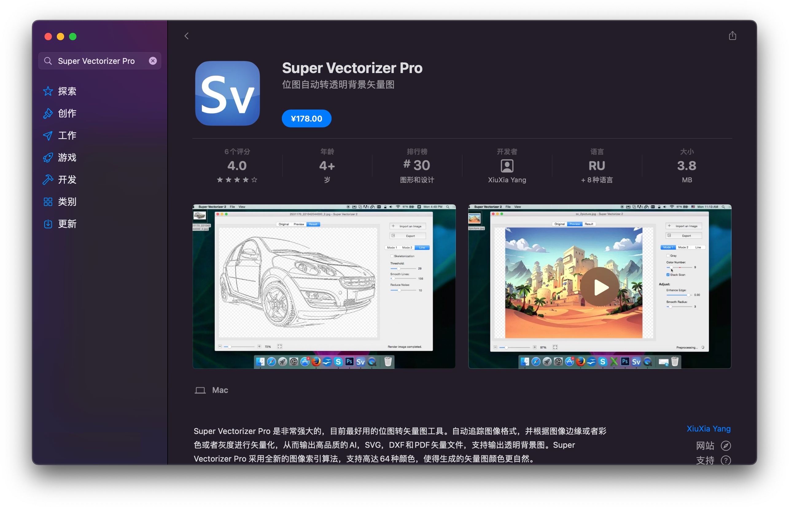Click the Super Vectorizer Pro Sv app icon
Screen dimensions: 789x507
[x=227, y=93]
